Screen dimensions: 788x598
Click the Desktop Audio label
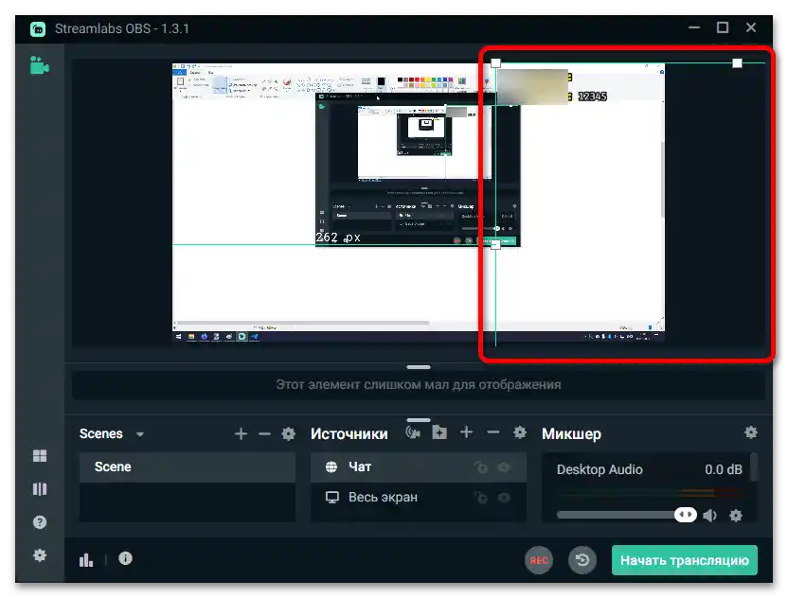coord(600,469)
